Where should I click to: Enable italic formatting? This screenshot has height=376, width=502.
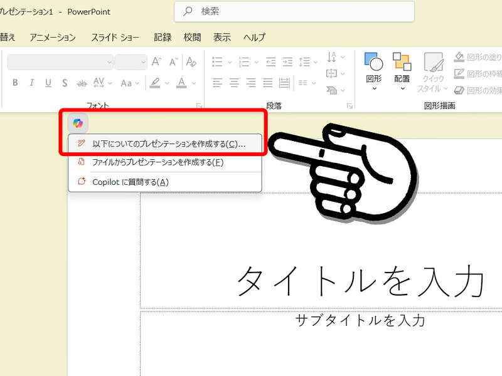point(31,82)
